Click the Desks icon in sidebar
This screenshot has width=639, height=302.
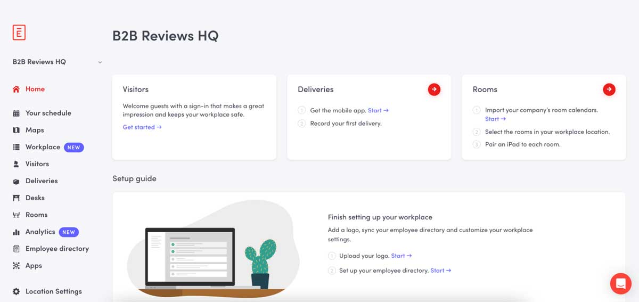16,198
